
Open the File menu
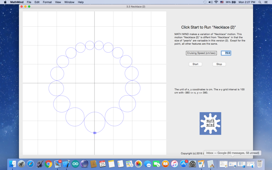click(29, 2)
